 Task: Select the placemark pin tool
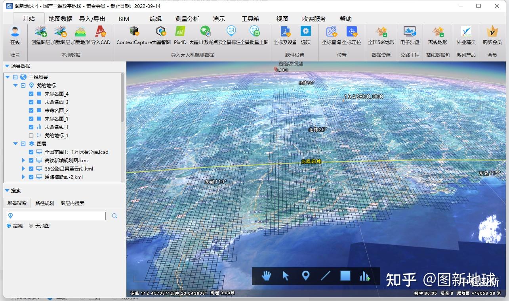pyautogui.click(x=305, y=276)
